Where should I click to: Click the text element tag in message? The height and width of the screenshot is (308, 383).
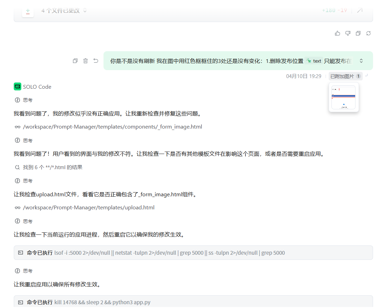pyautogui.click(x=314, y=61)
